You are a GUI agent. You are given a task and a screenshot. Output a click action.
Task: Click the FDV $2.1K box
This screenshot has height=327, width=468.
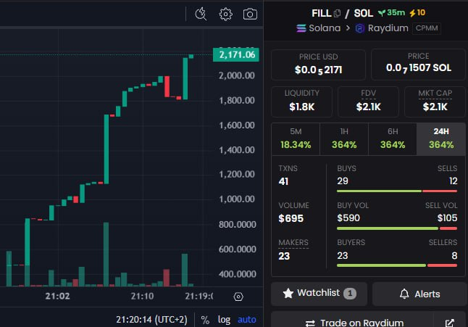click(368, 102)
